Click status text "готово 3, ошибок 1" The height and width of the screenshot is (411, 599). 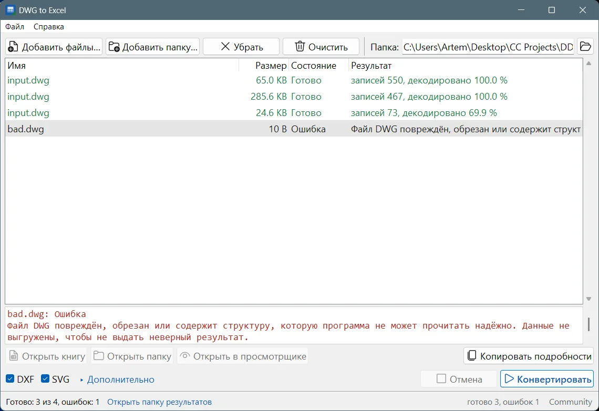click(503, 402)
